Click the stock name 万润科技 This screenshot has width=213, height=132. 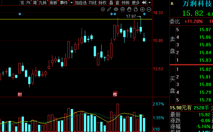point(198,4)
